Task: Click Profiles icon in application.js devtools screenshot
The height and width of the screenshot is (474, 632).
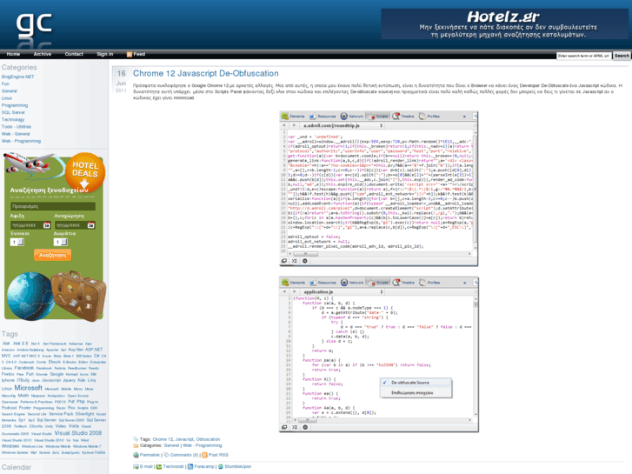Action: tap(422, 283)
